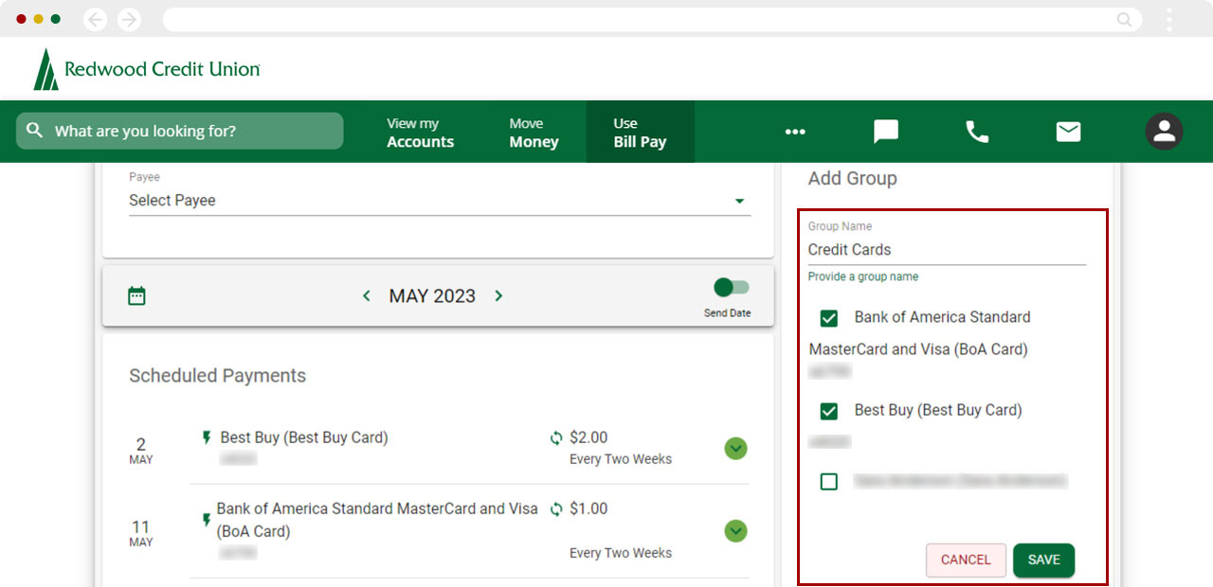Uncheck Bank of America Standard checkbox

(x=829, y=318)
